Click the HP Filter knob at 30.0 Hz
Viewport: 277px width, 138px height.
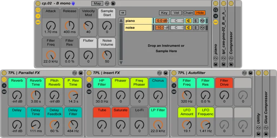click(102, 95)
